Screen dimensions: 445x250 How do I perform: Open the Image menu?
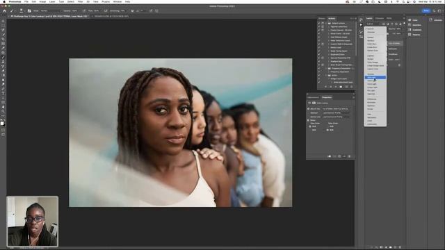[42, 1]
